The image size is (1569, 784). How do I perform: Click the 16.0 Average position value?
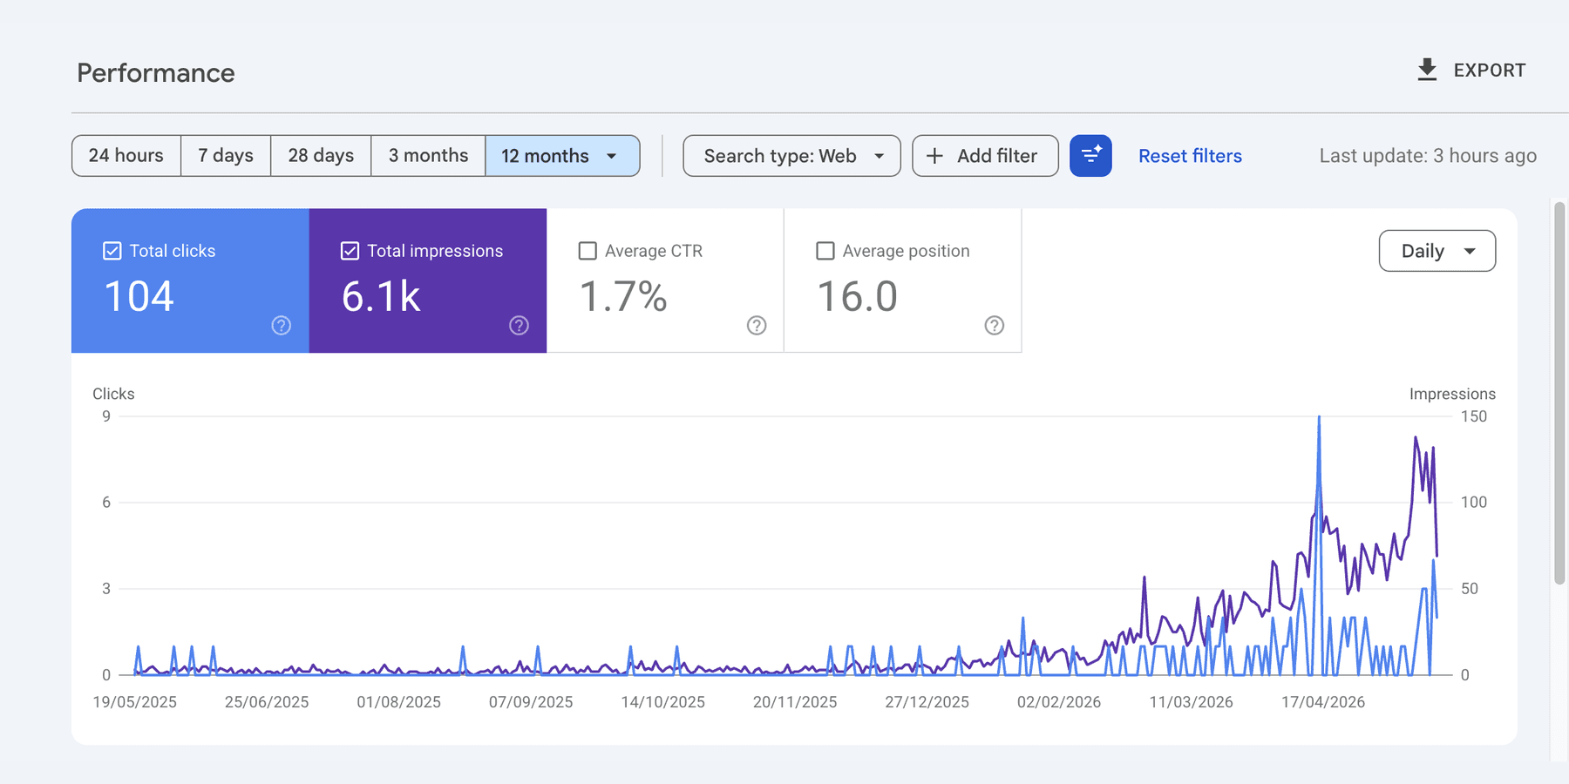[x=857, y=297]
